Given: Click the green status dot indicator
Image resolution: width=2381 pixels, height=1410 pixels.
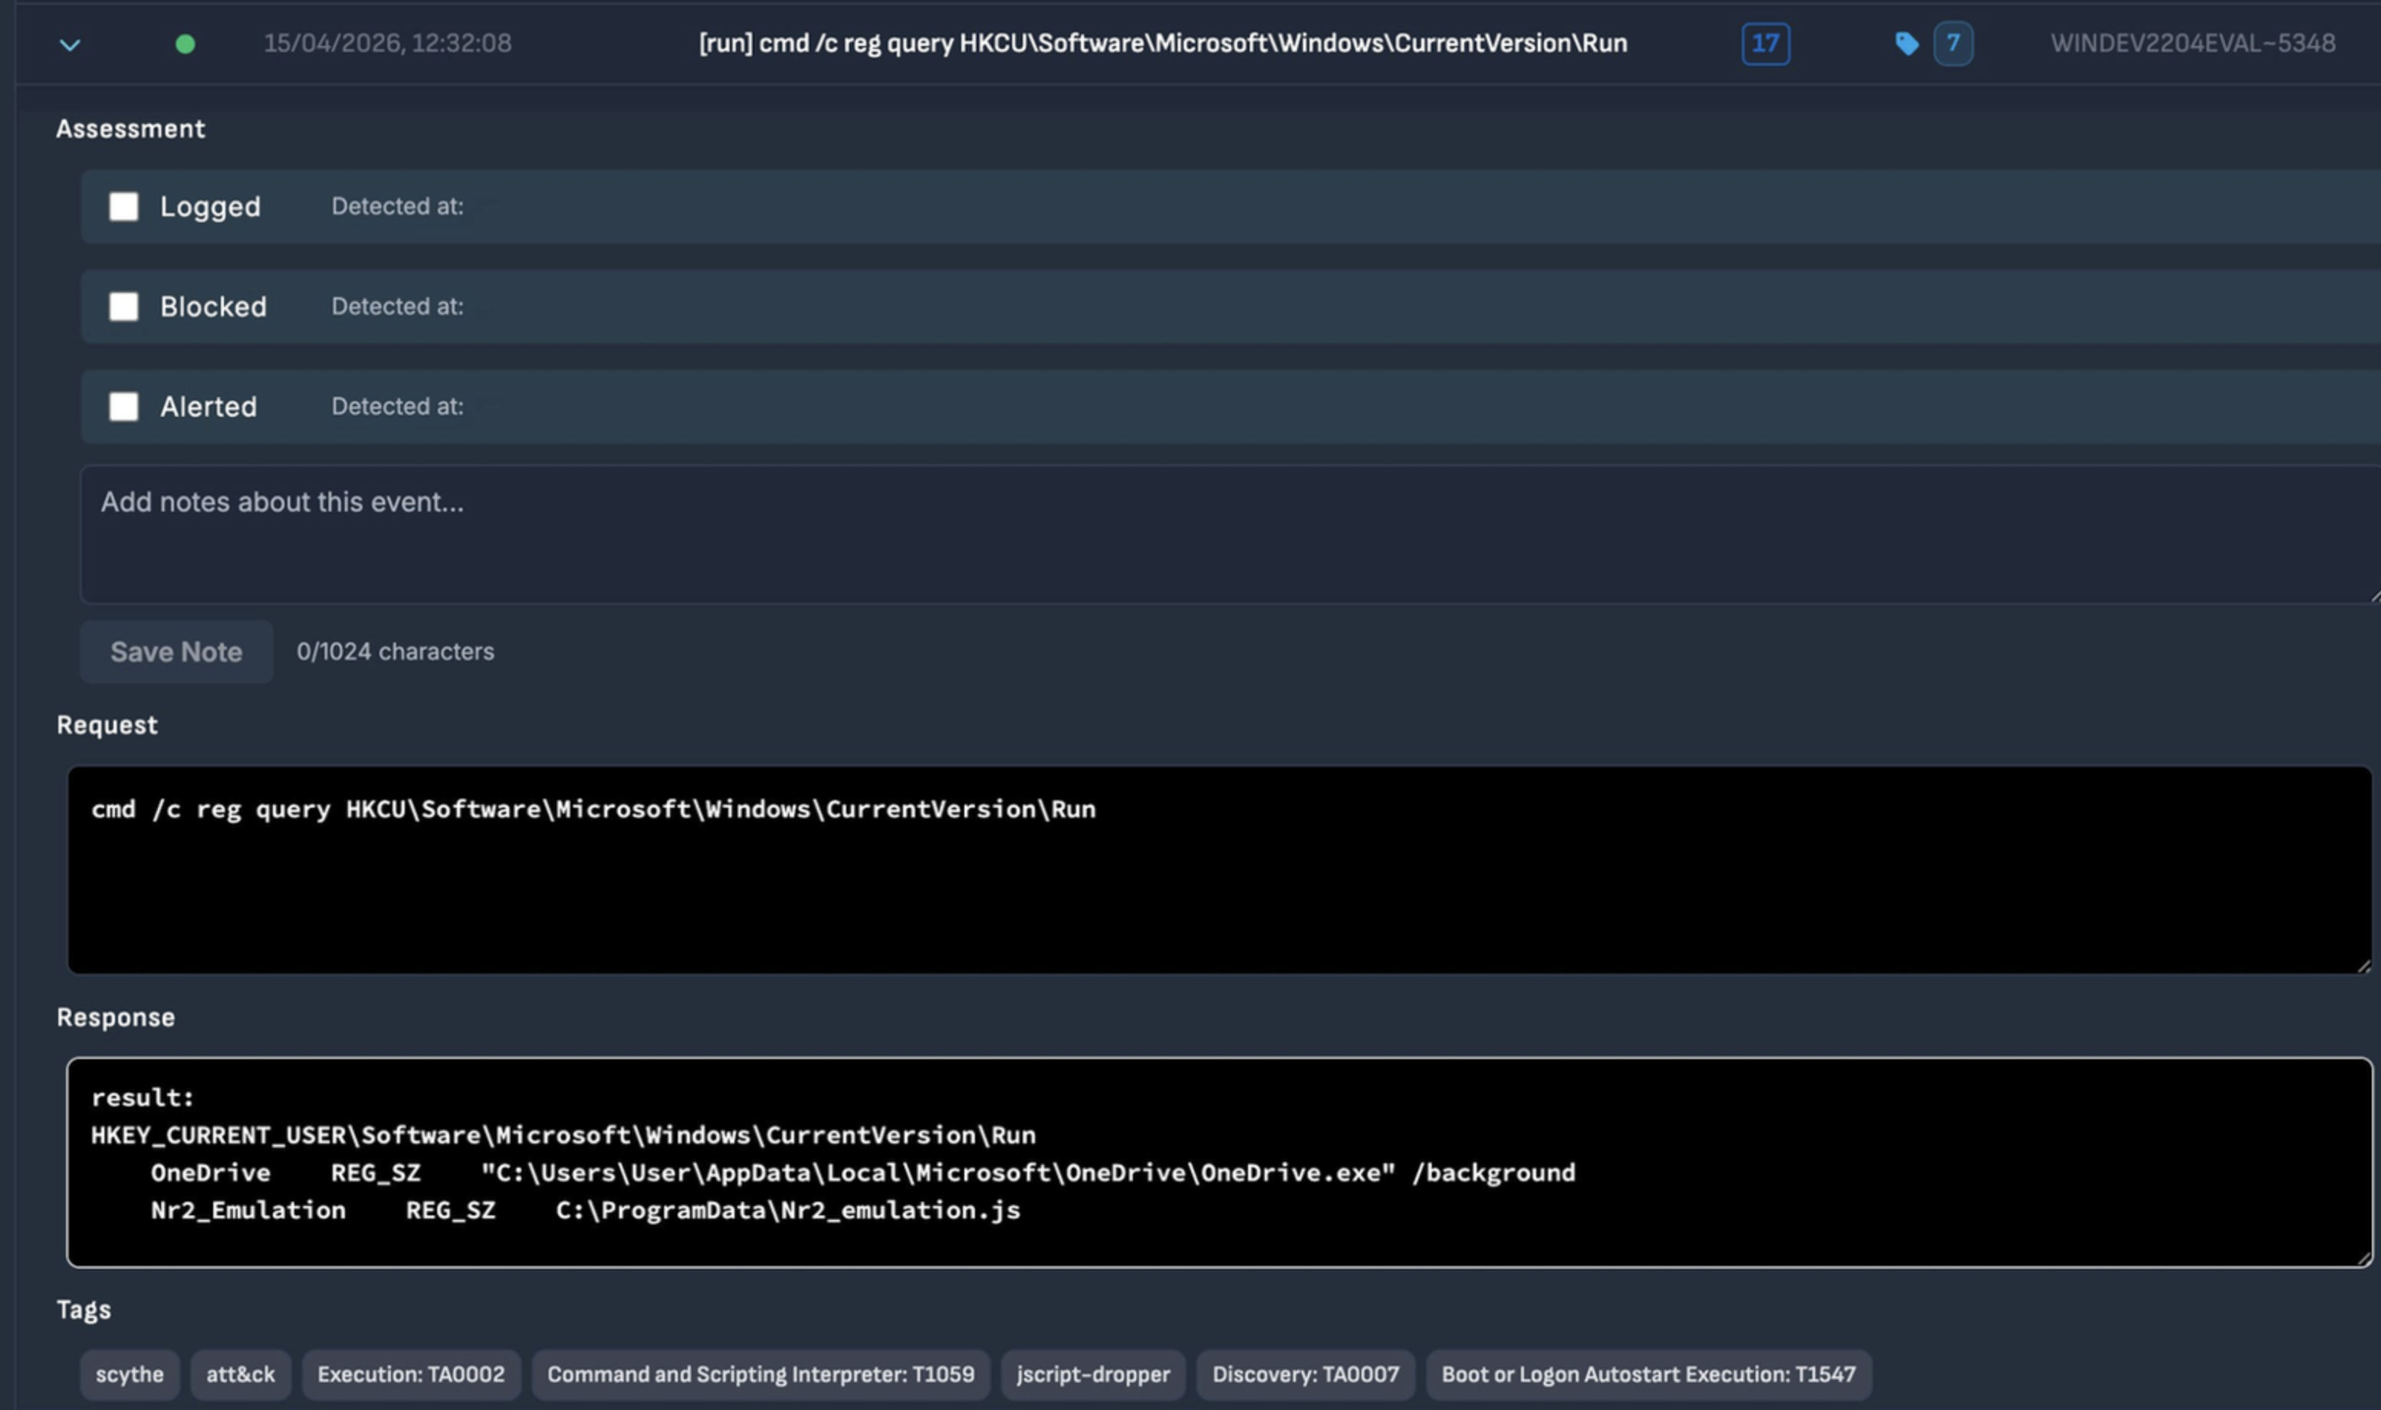Looking at the screenshot, I should point(186,44).
